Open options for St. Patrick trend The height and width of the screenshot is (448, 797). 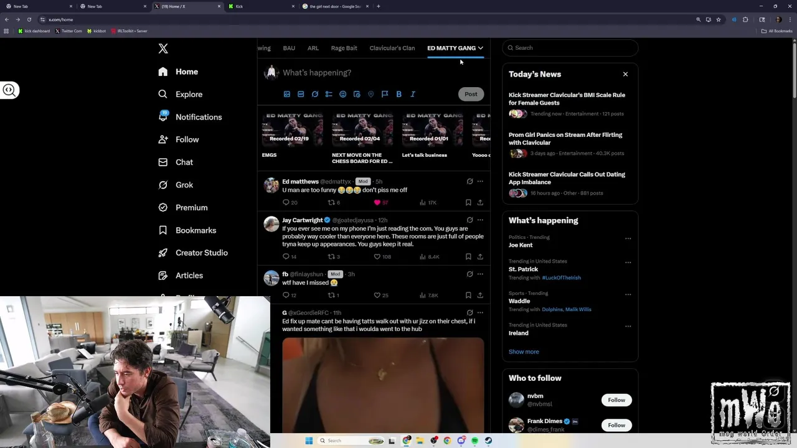pyautogui.click(x=628, y=263)
